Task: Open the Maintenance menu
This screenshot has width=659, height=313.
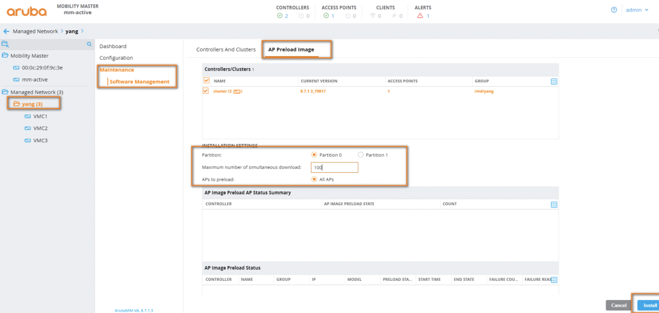Action: coord(117,70)
